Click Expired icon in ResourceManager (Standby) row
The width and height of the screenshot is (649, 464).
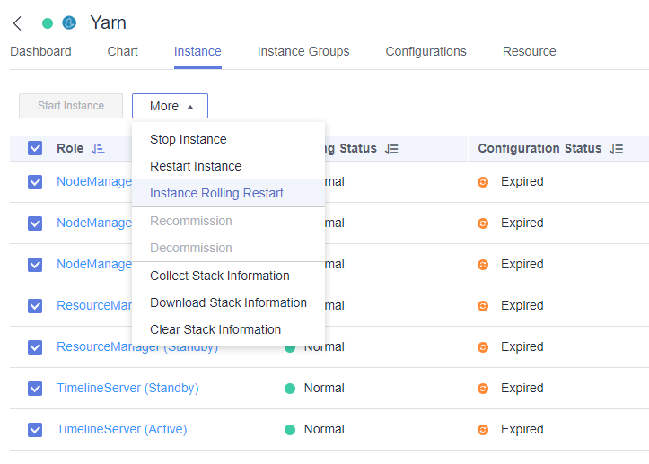click(483, 346)
